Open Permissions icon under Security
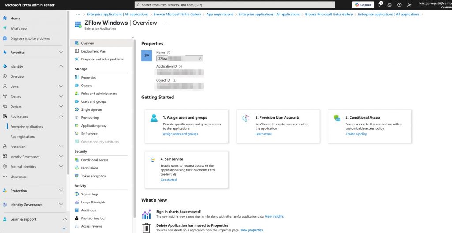The image size is (452, 233). pyautogui.click(x=77, y=168)
